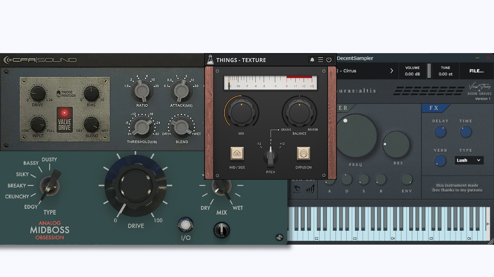The width and height of the screenshot is (494, 277).
Task: Click the arrow next to Cirrus preset
Action: [x=392, y=71]
